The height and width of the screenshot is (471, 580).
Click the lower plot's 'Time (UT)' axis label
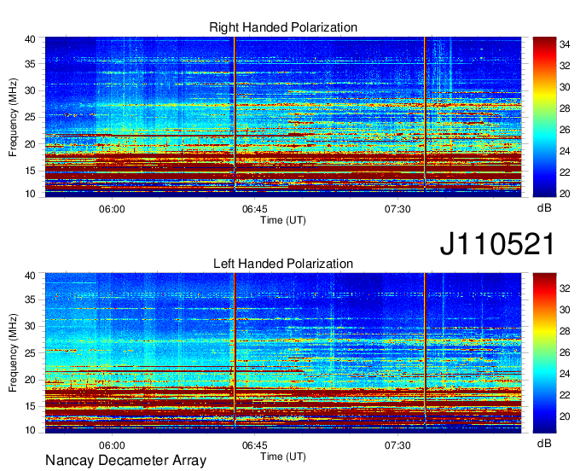(283, 456)
